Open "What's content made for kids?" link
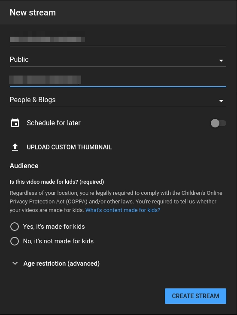This screenshot has width=237, height=315. pos(123,210)
